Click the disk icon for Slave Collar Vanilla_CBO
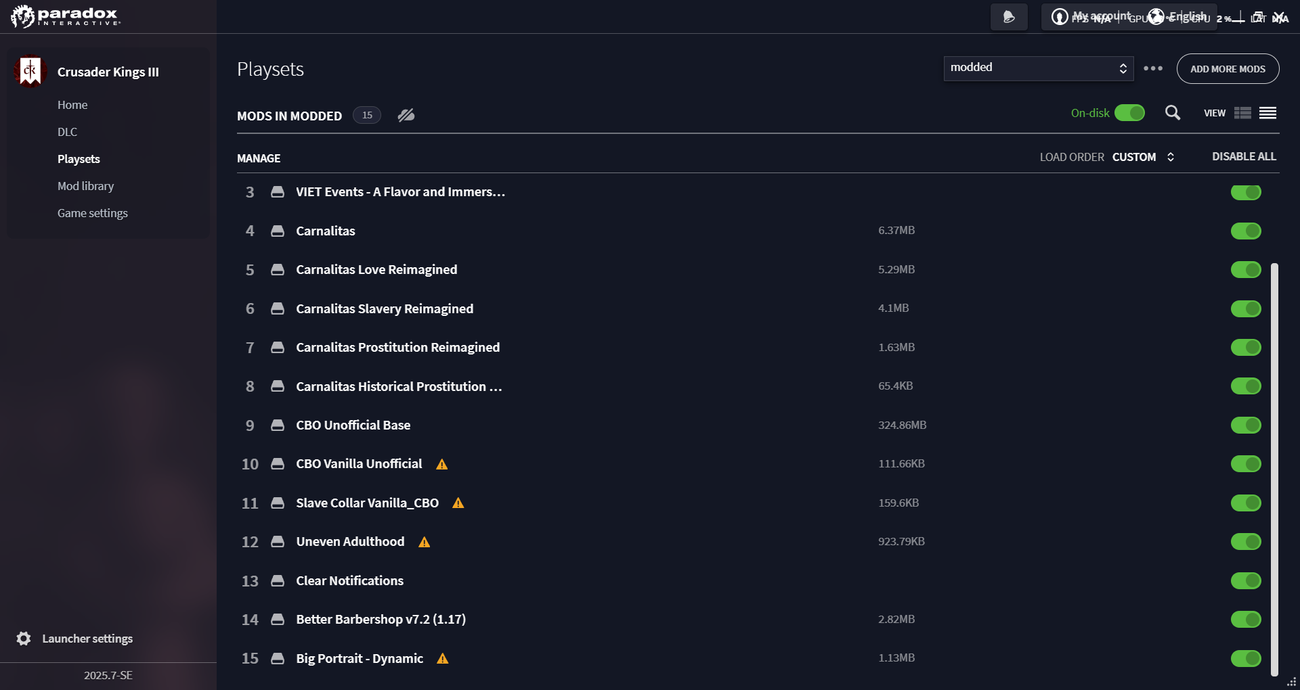This screenshot has height=690, width=1300. tap(278, 503)
